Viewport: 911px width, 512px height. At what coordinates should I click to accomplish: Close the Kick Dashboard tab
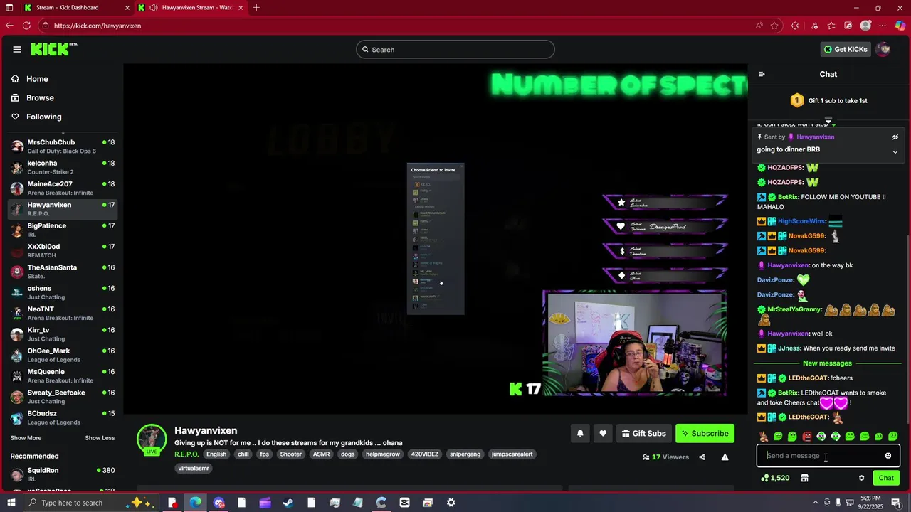pos(127,8)
